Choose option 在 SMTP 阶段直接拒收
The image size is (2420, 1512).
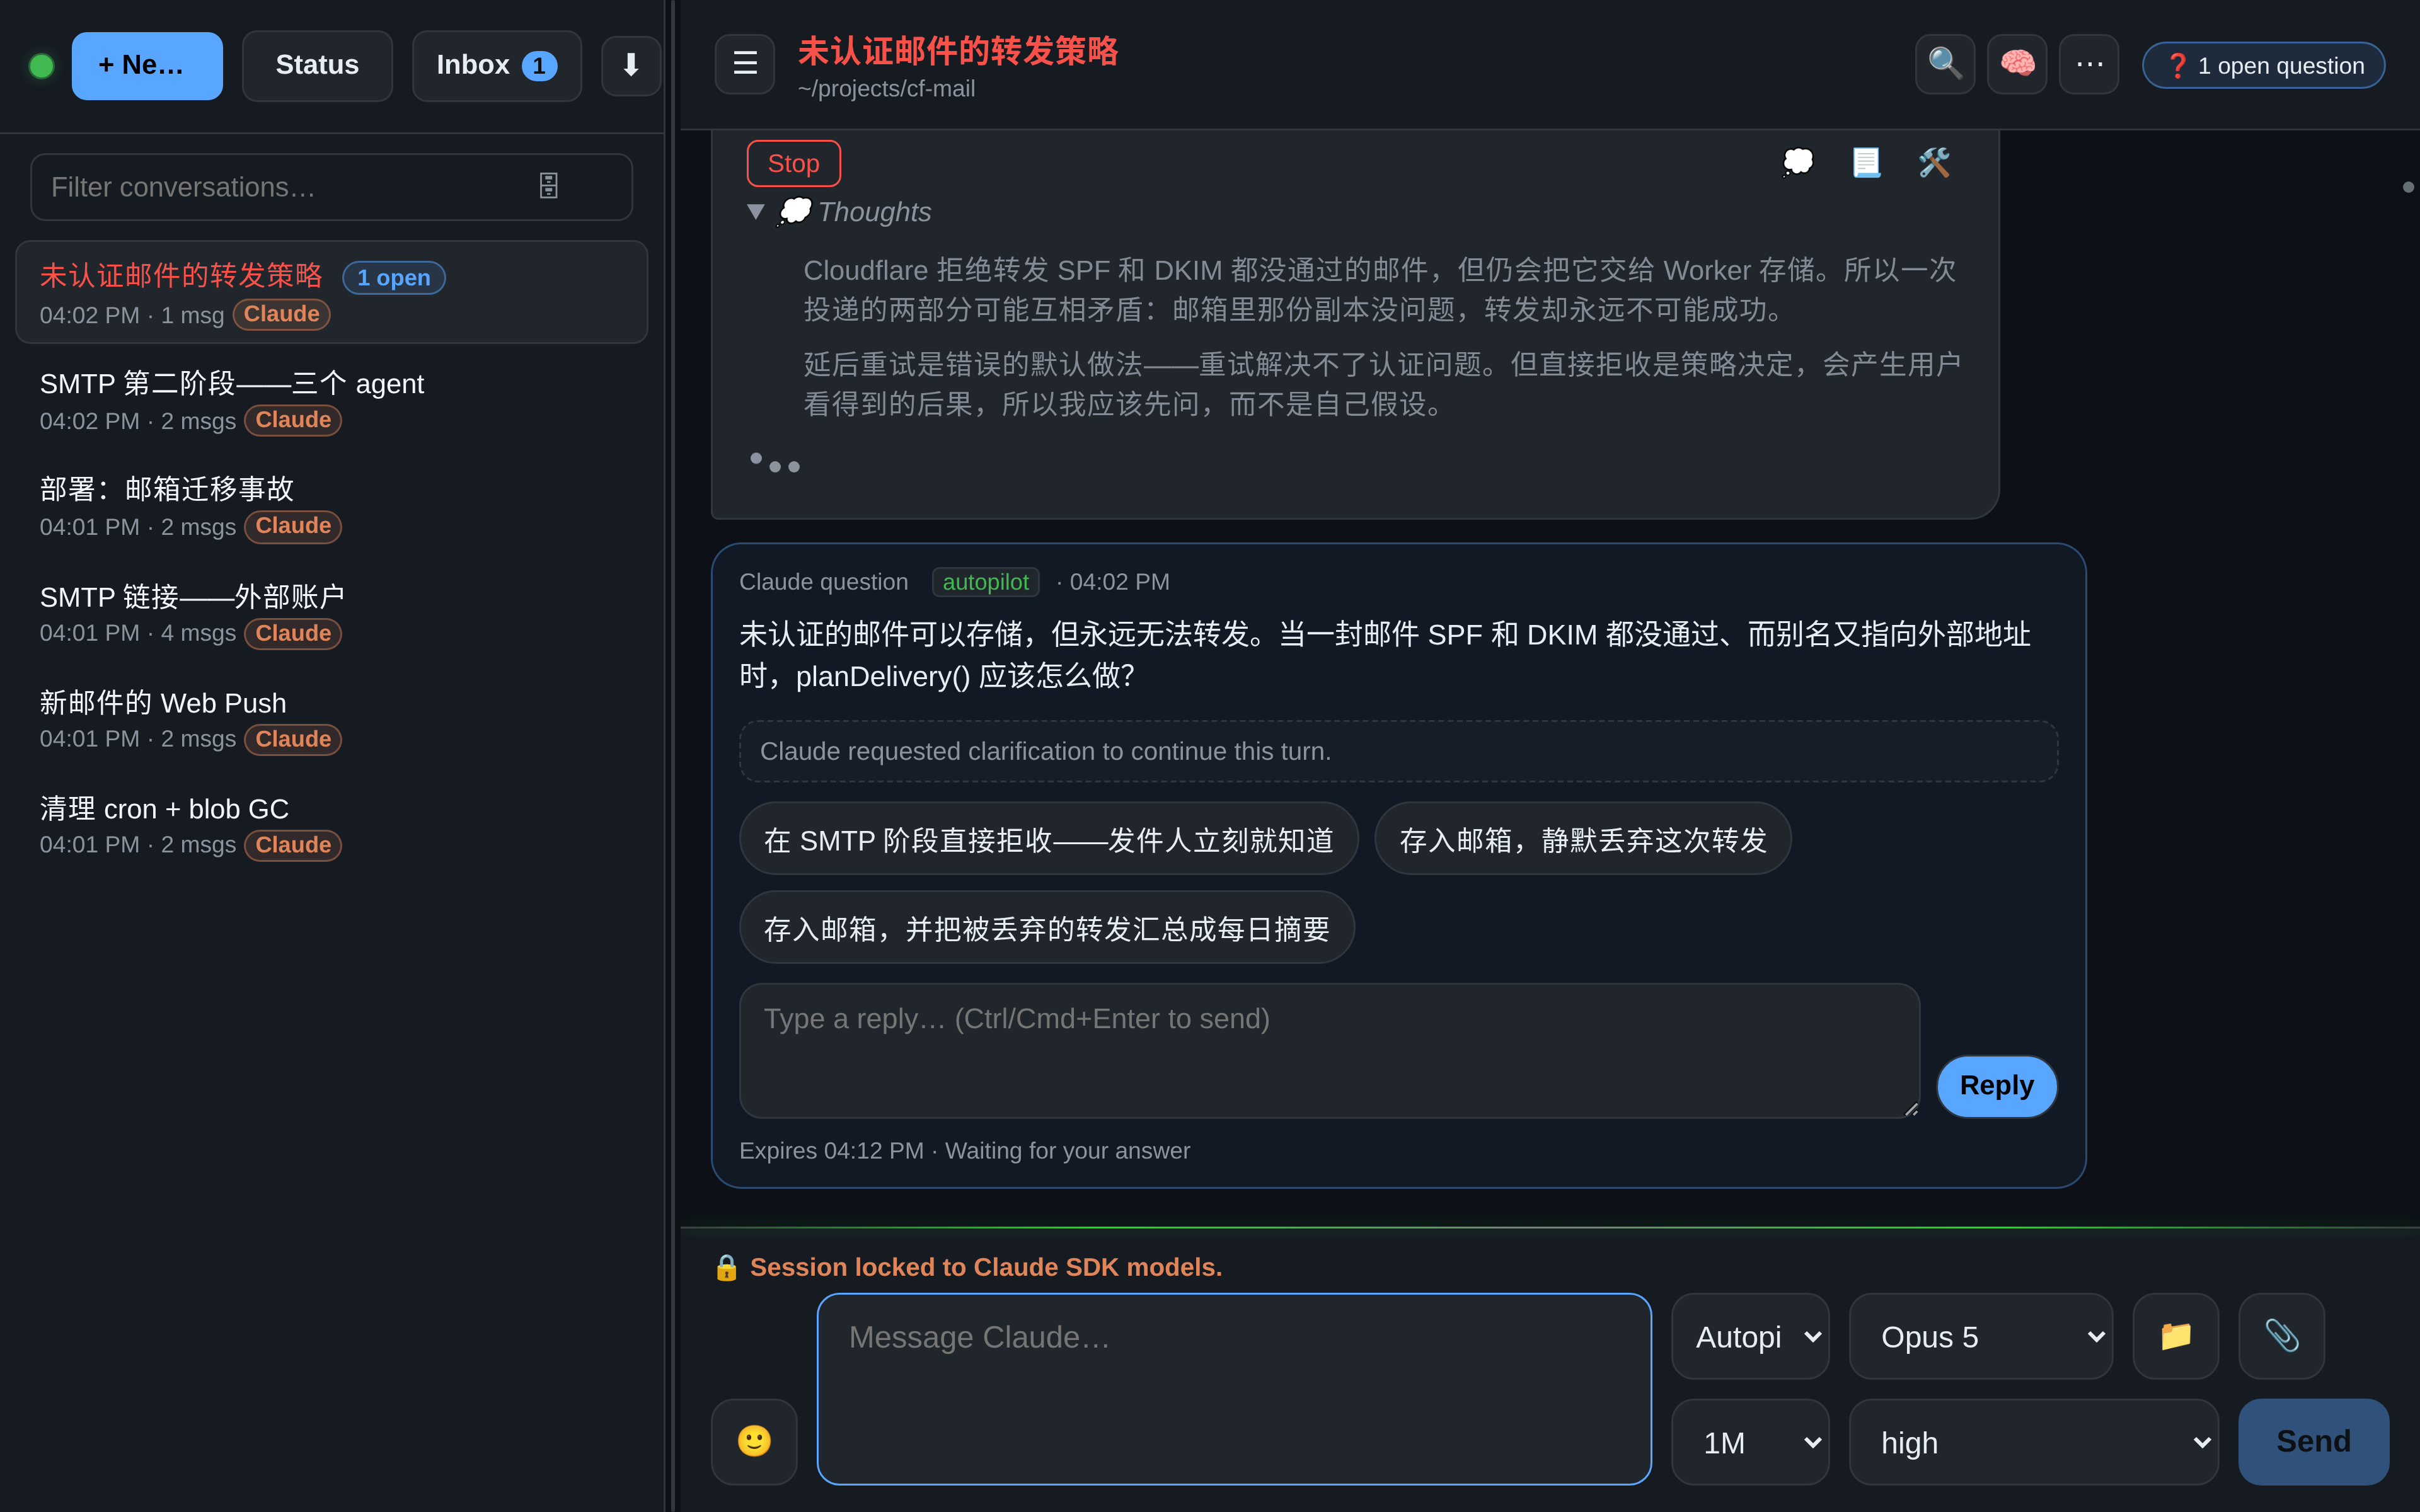[x=1049, y=839]
